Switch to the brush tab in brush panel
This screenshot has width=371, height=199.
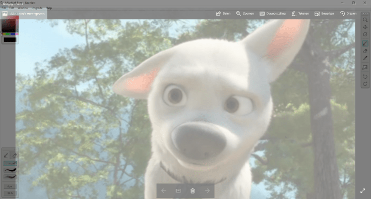pyautogui.click(x=6, y=156)
